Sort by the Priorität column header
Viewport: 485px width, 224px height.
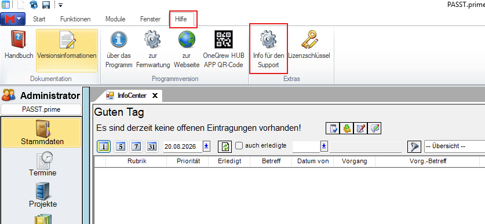[x=188, y=161]
